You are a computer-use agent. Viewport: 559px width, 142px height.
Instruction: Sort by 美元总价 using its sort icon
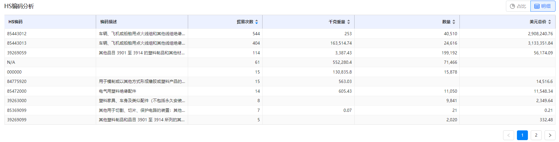[550, 22]
